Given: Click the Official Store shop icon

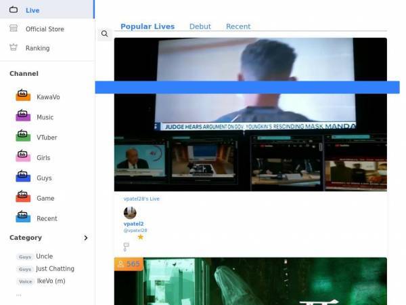Looking at the screenshot, I should pyautogui.click(x=14, y=28).
